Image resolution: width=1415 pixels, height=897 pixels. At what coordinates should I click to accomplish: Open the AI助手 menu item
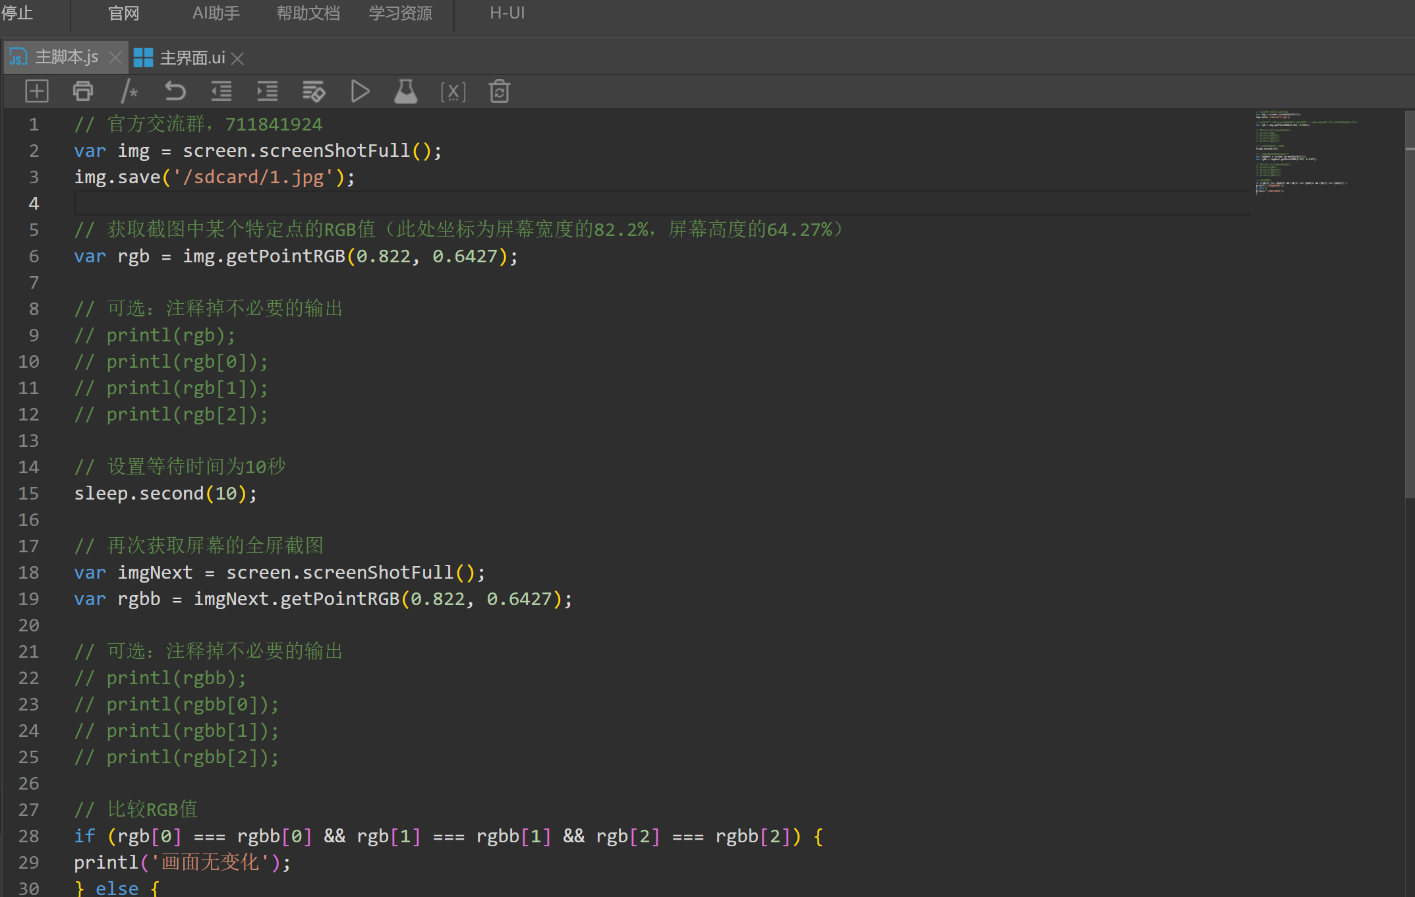[216, 13]
